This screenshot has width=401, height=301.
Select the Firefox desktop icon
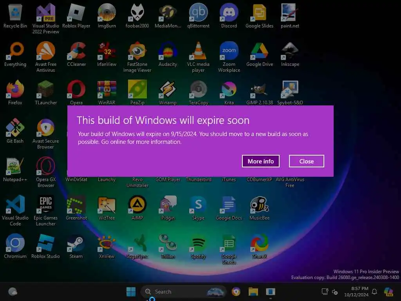(x=15, y=92)
